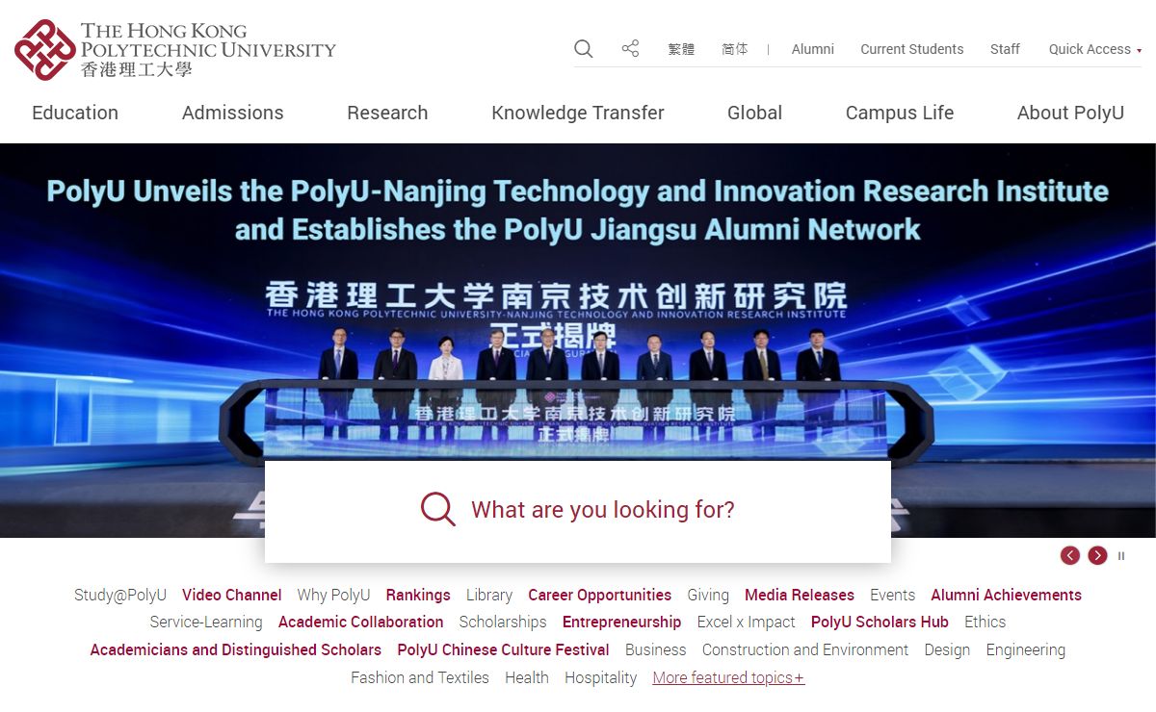Screen dimensions: 1156x712
Task: Open Construction and Environment
Action: [x=805, y=649]
